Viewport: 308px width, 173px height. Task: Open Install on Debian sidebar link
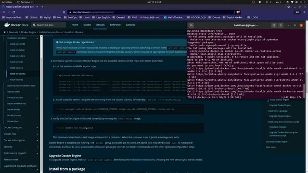click(x=17, y=50)
